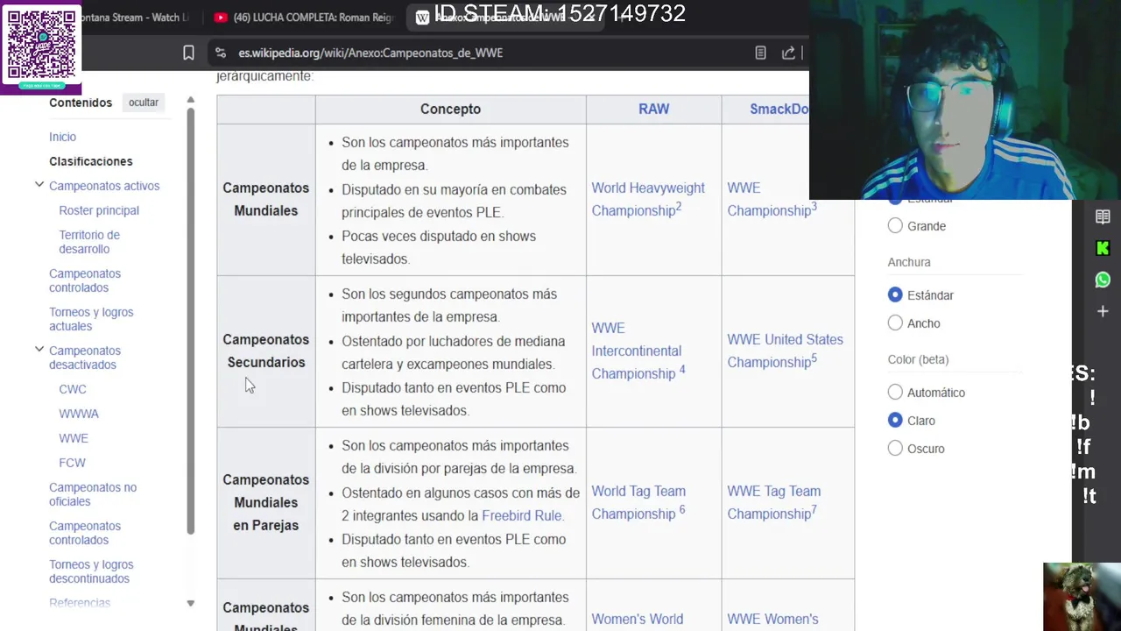Open the WWE Intercontinental Championship link
Viewport: 1121px width, 631px height.
[x=637, y=351]
